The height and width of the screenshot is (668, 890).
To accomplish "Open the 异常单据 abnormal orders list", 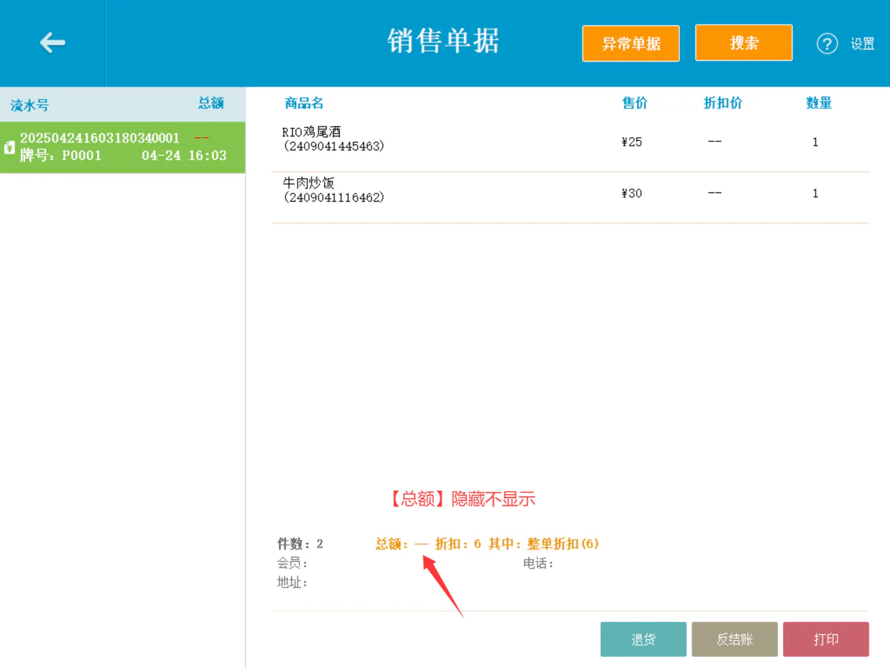I will click(x=631, y=43).
